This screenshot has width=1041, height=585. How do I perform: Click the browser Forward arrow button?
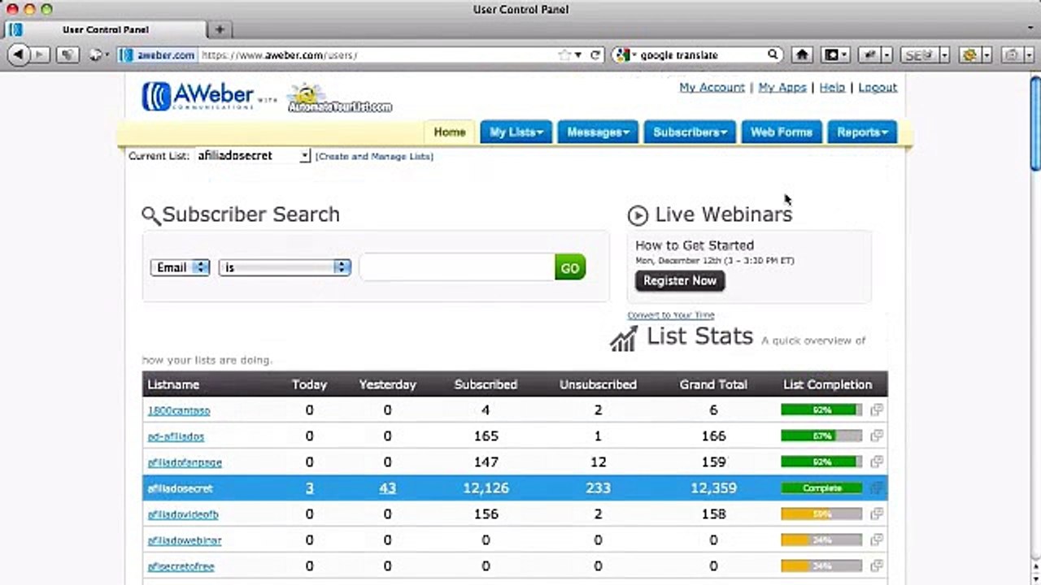tap(39, 55)
